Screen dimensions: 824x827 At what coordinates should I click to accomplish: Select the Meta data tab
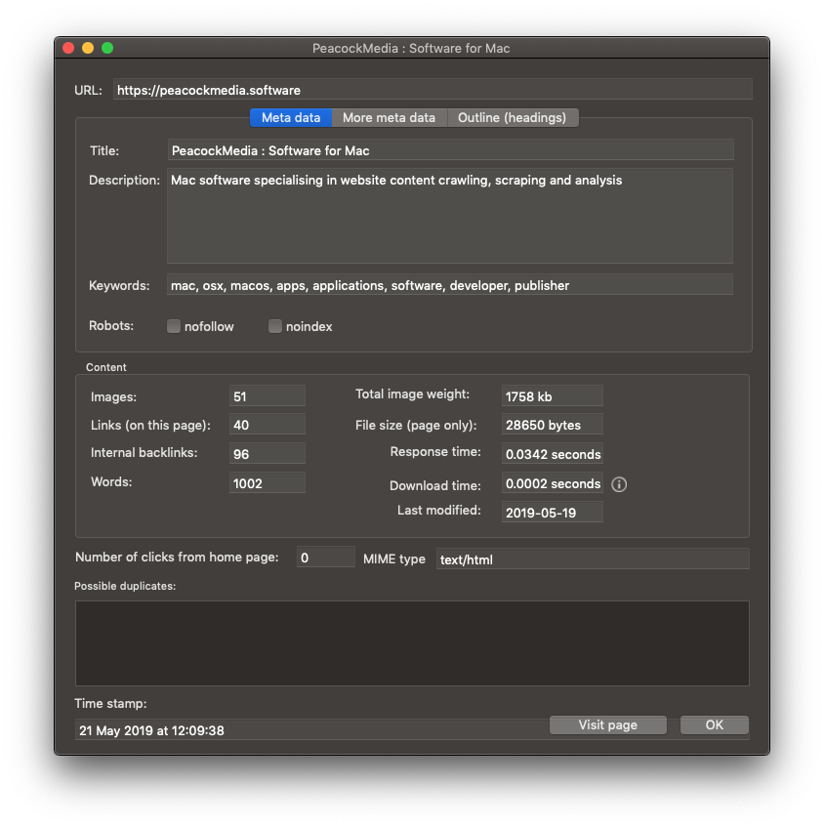click(290, 117)
